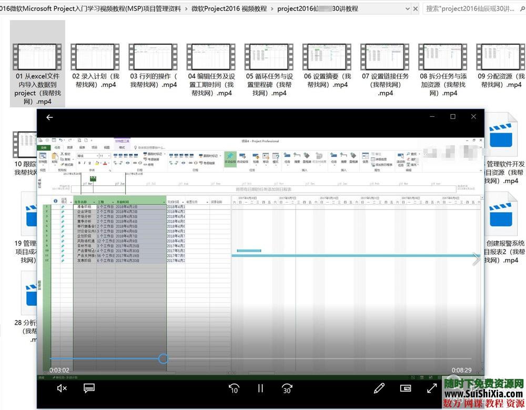Toggle fullscreen mode in the player
The image size is (526, 410).
(x=432, y=388)
